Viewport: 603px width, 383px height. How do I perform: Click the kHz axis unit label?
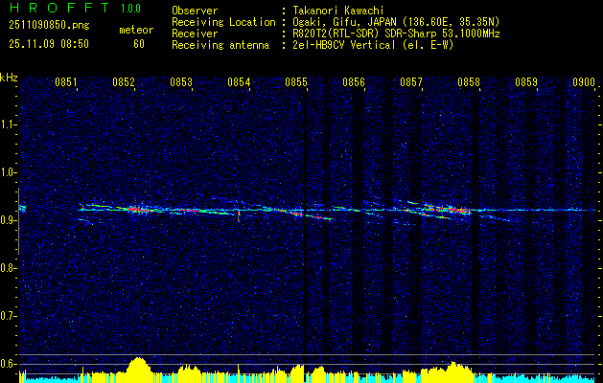tap(9, 78)
